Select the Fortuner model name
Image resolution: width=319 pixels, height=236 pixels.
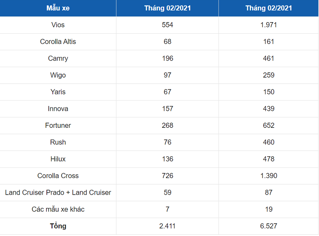[x=58, y=125]
